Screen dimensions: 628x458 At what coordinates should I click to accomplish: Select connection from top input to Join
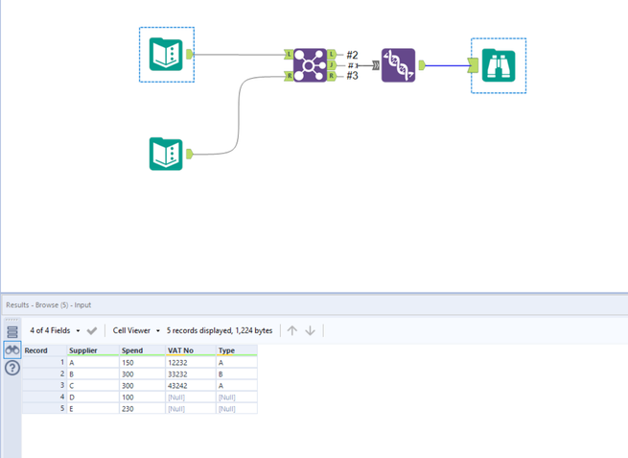[x=239, y=55]
